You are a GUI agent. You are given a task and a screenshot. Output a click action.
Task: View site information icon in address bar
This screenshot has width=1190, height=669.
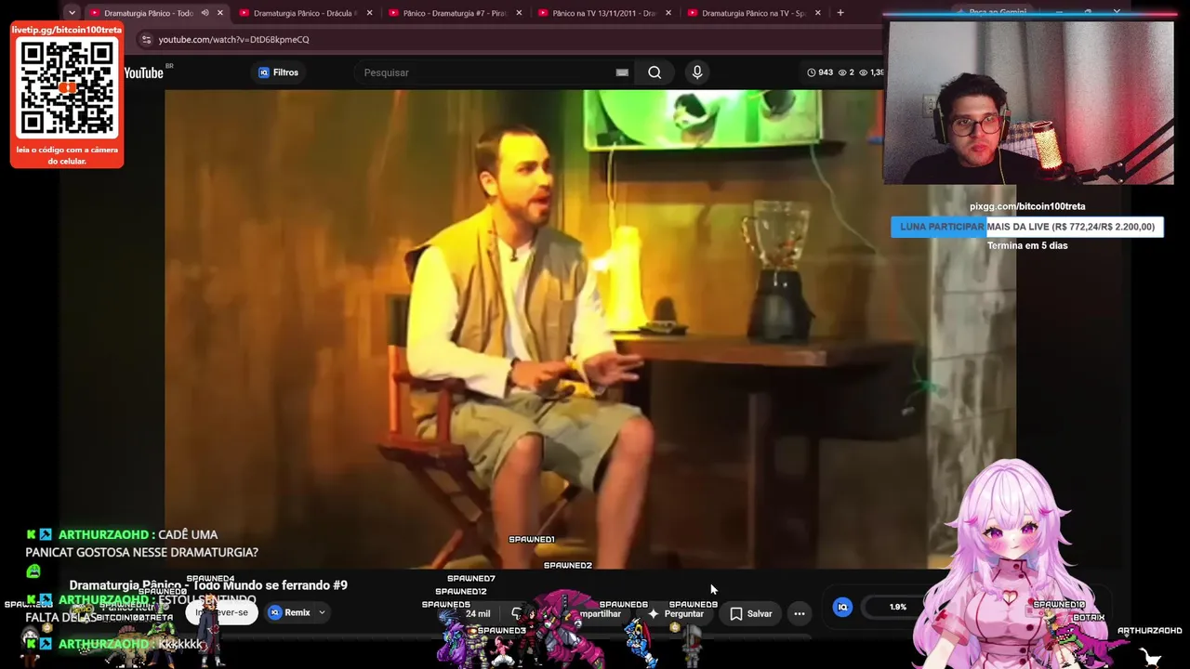[146, 40]
